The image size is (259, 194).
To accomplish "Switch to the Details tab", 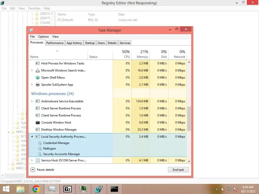I will tap(112, 43).
